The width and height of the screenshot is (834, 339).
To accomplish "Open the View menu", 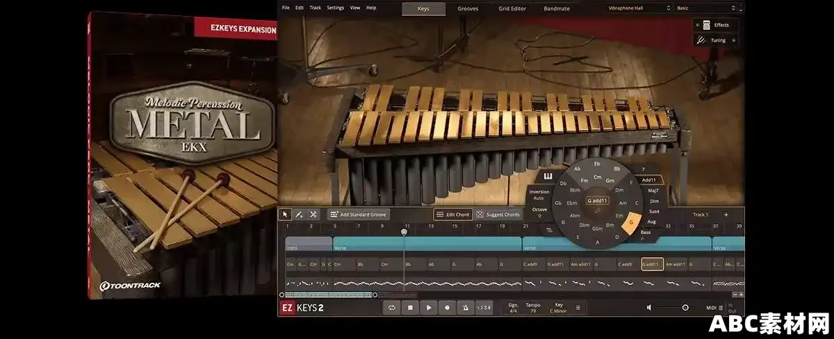I will (355, 8).
